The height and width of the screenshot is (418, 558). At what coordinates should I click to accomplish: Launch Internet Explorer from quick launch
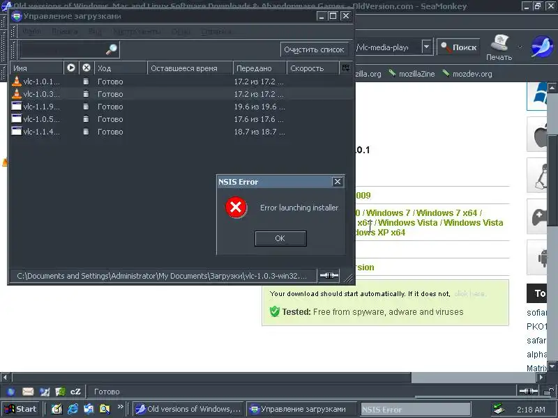[73, 409]
